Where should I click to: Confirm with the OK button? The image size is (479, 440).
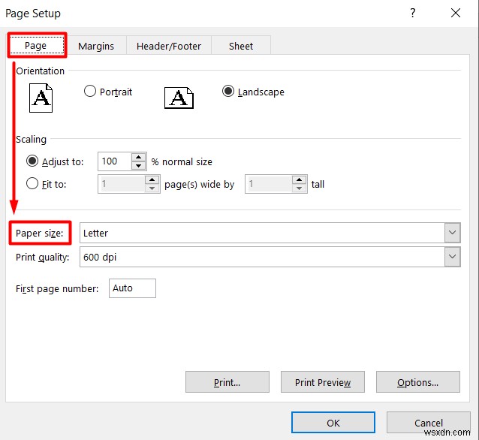(333, 423)
